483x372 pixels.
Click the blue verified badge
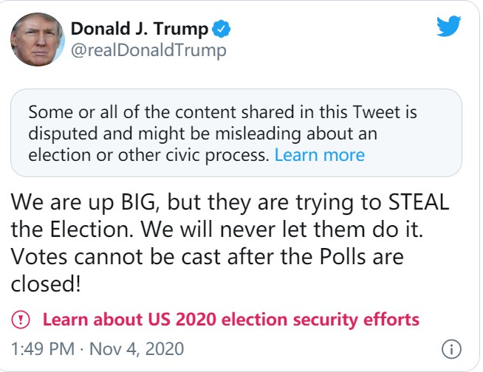click(222, 30)
